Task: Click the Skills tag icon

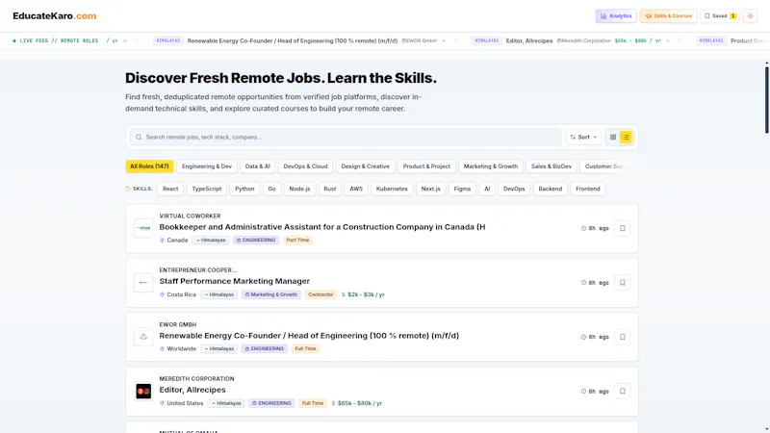Action: pyautogui.click(x=128, y=189)
